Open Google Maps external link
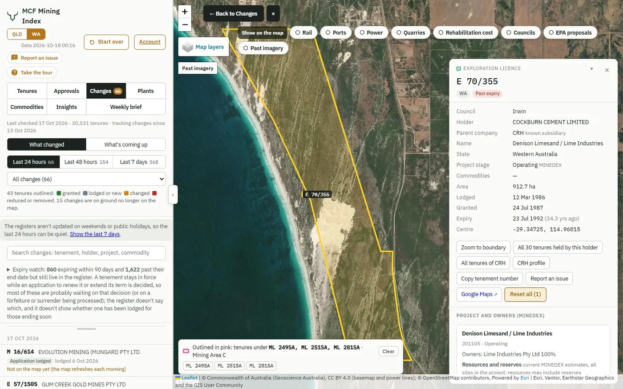Viewport: 623px width, 389px height. click(479, 294)
